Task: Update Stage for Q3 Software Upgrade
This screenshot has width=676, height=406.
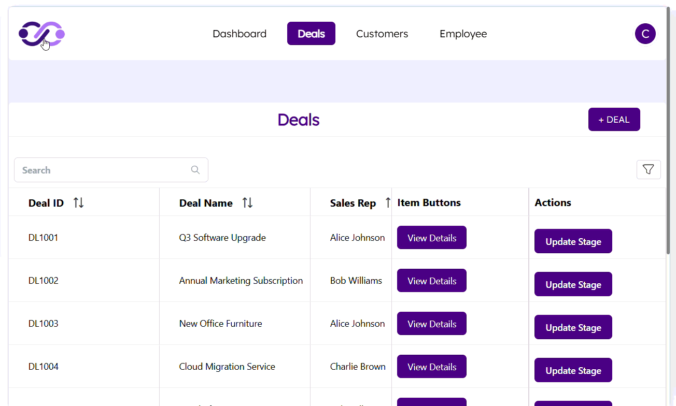Action: coord(573,241)
